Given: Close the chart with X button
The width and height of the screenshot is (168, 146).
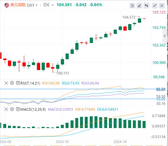Looking at the screenshot, I should click(162, 6).
